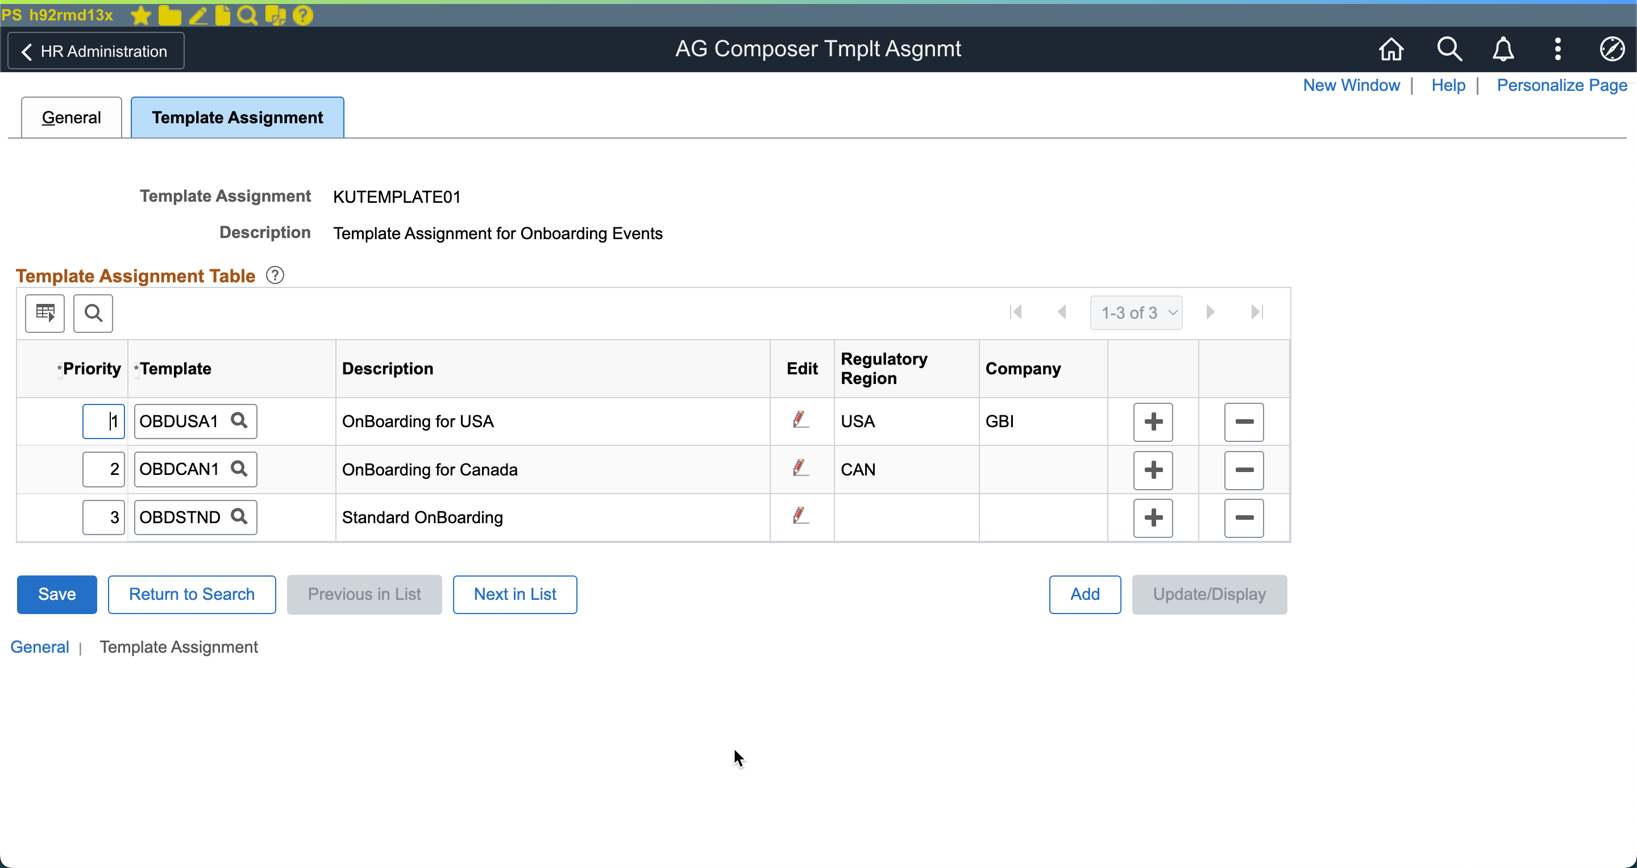Click lookup magnifier next to OBDSTND
Screen dimensions: 1637x868
coord(239,516)
